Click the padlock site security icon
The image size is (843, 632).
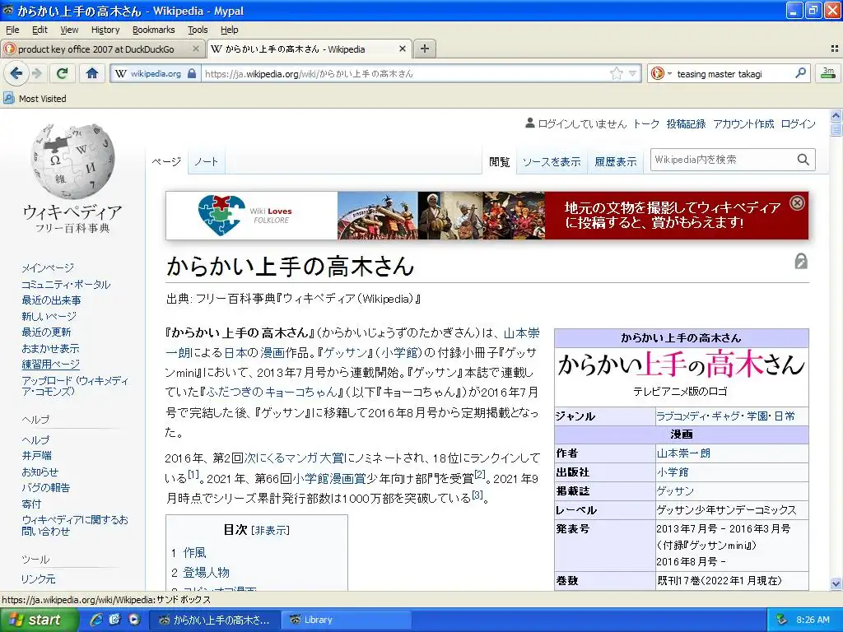[x=192, y=73]
